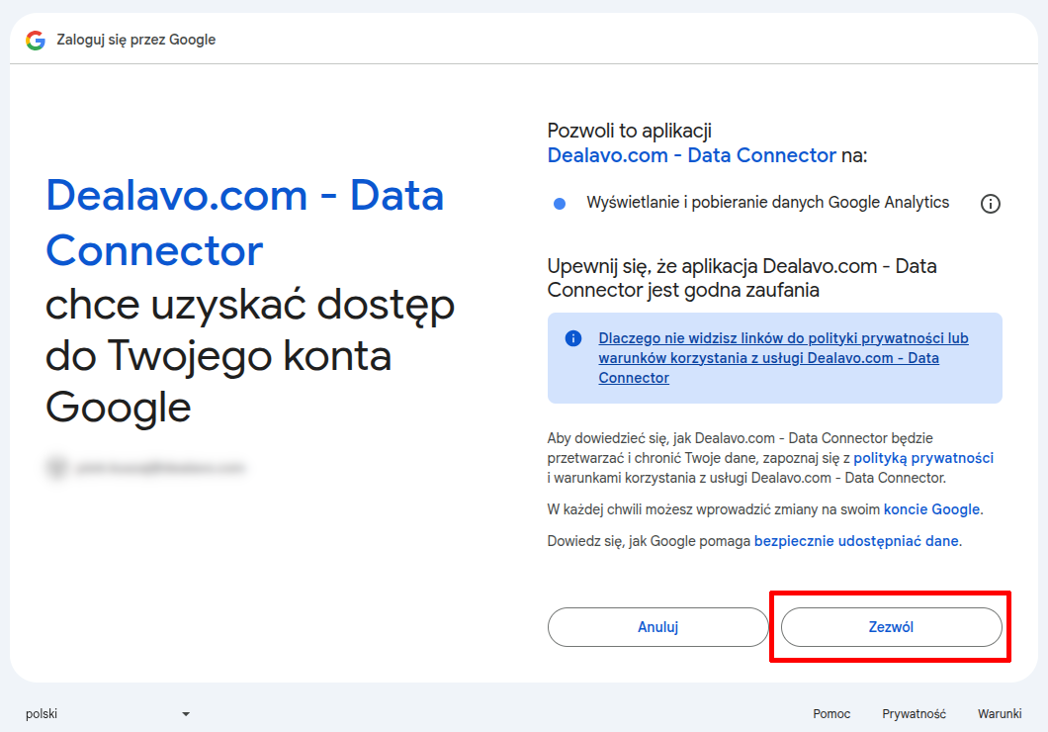
Task: Click the blue bullet beside Analytics permission
Action: pyautogui.click(x=561, y=204)
